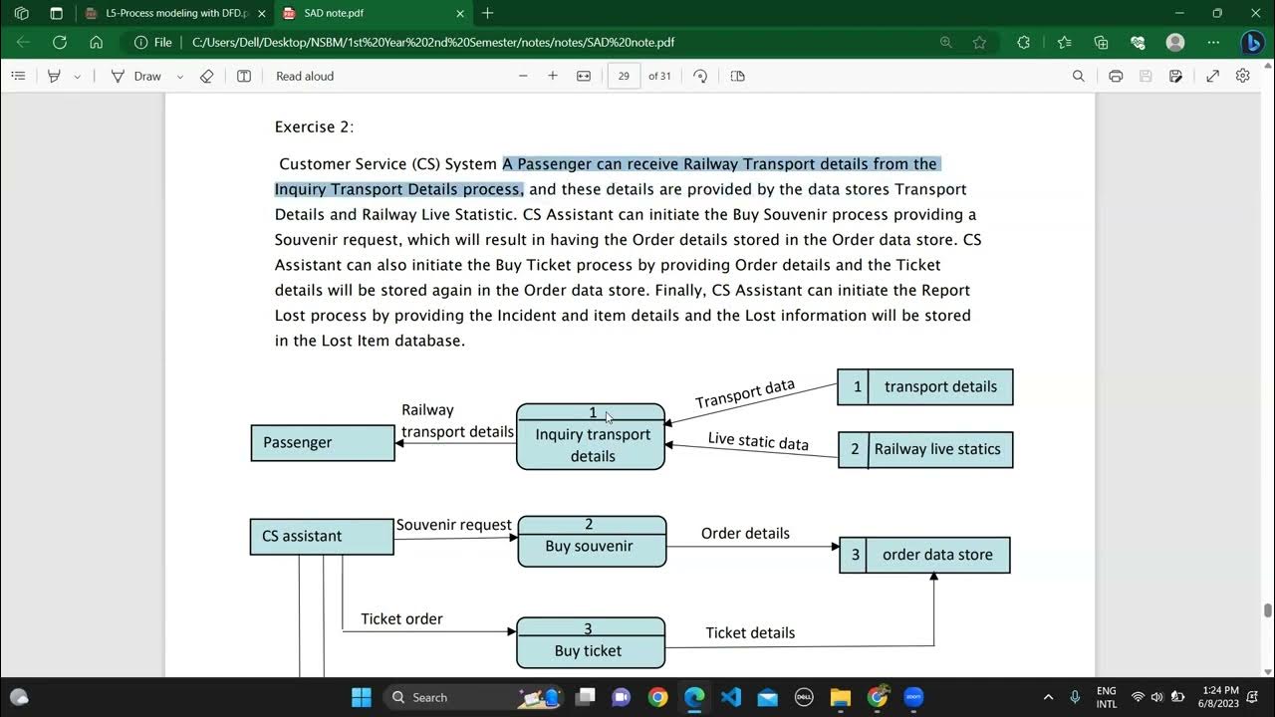Click the 'CS assistant' entity box
Screen dimensions: 1275x717
[x=322, y=536]
